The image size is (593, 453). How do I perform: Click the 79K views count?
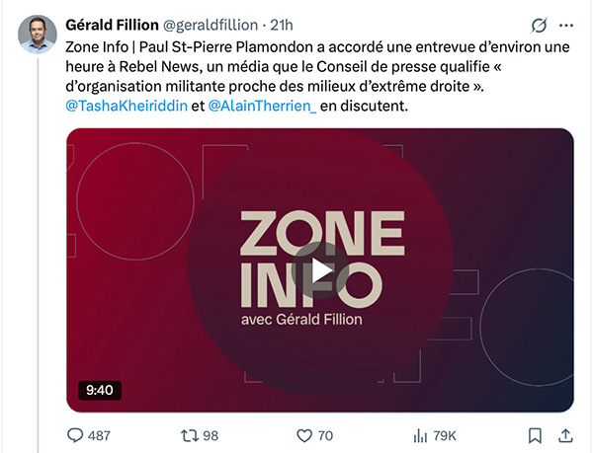445,435
